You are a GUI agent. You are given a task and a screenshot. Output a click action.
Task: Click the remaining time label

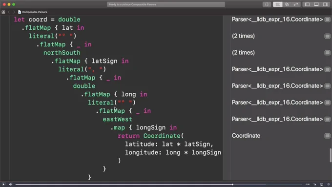(308, 185)
